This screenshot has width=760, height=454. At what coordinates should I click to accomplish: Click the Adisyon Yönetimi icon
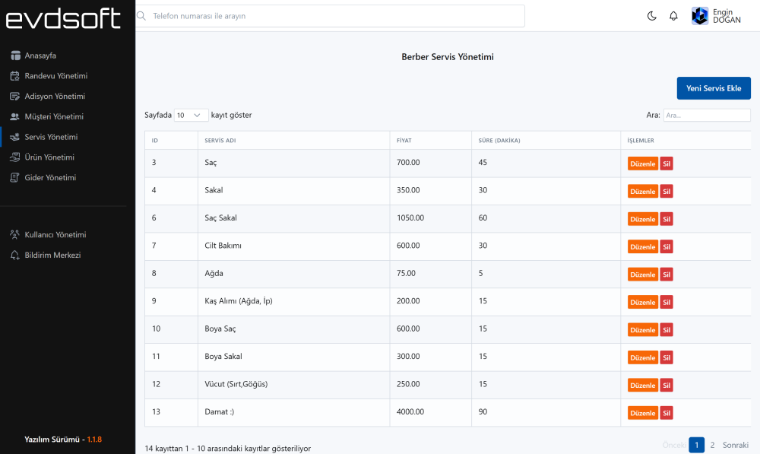tap(15, 97)
